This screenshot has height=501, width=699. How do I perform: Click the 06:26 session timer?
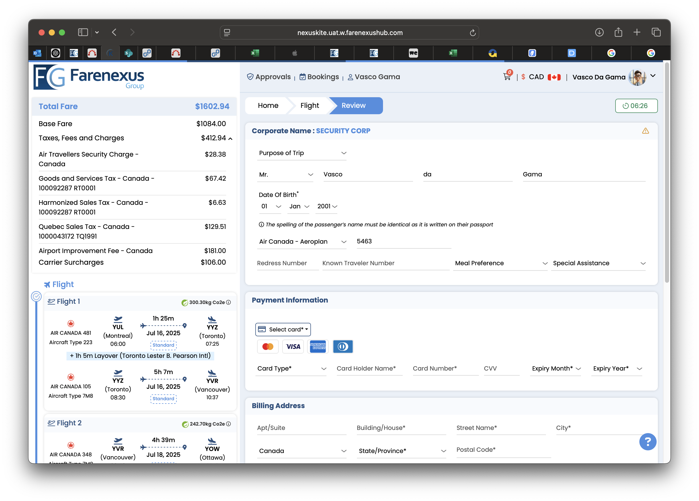pyautogui.click(x=636, y=106)
